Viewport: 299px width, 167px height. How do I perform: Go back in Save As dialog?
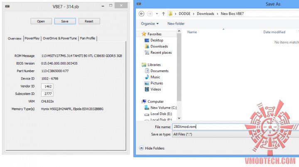click(x=142, y=14)
